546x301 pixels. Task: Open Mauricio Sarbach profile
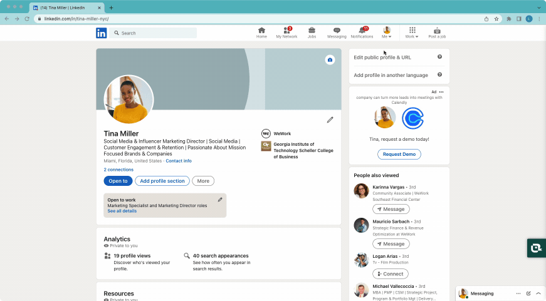pos(391,222)
